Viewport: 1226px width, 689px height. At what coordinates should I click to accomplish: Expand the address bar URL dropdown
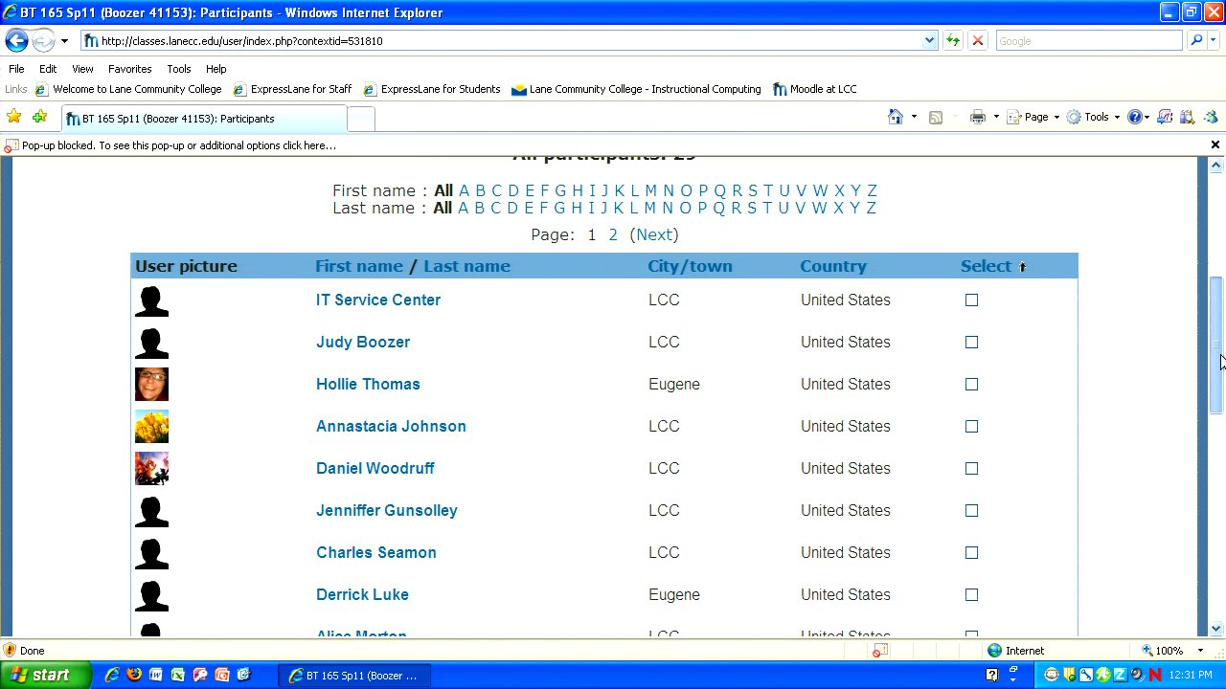pyautogui.click(x=929, y=41)
